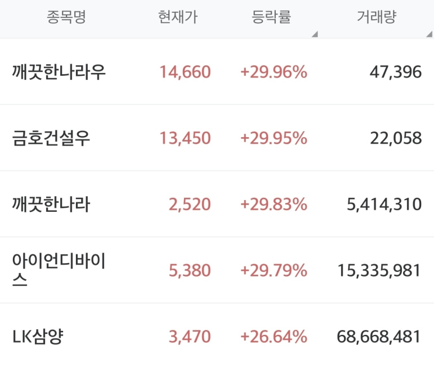Tap the +26.64% change for LK삼양
434x367 pixels.
tap(274, 337)
